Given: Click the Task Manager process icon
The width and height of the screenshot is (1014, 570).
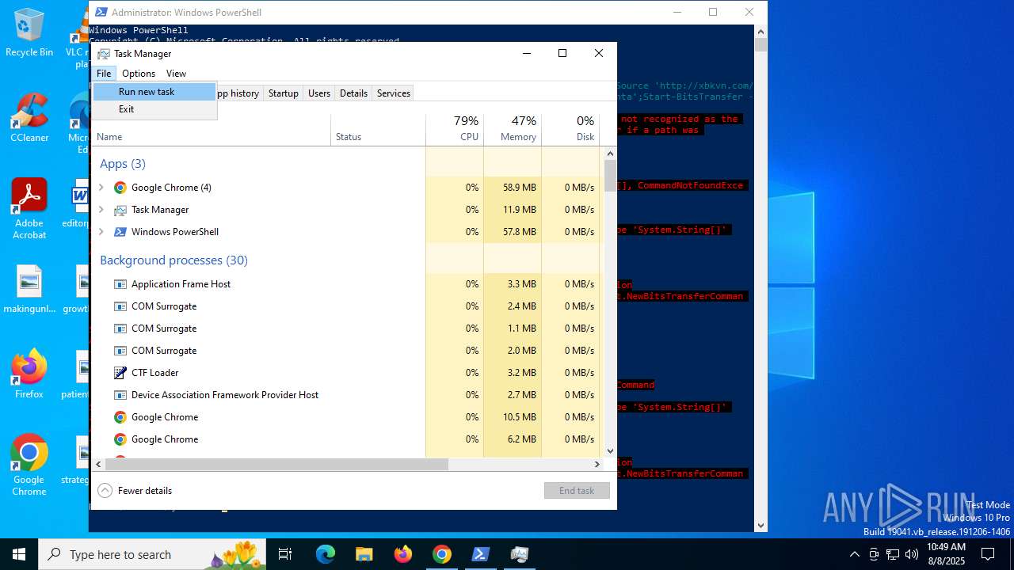Looking at the screenshot, I should coord(120,210).
